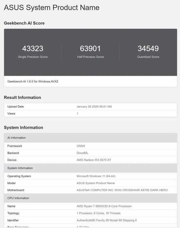
Task: Select the date 'January 26 2026 08:01 AM'
Action: click(x=94, y=107)
